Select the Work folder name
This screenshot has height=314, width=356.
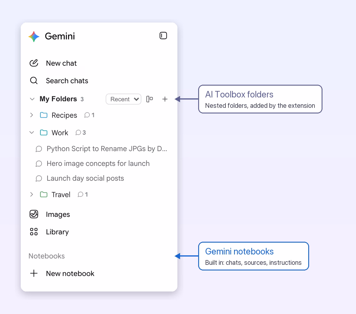click(60, 133)
